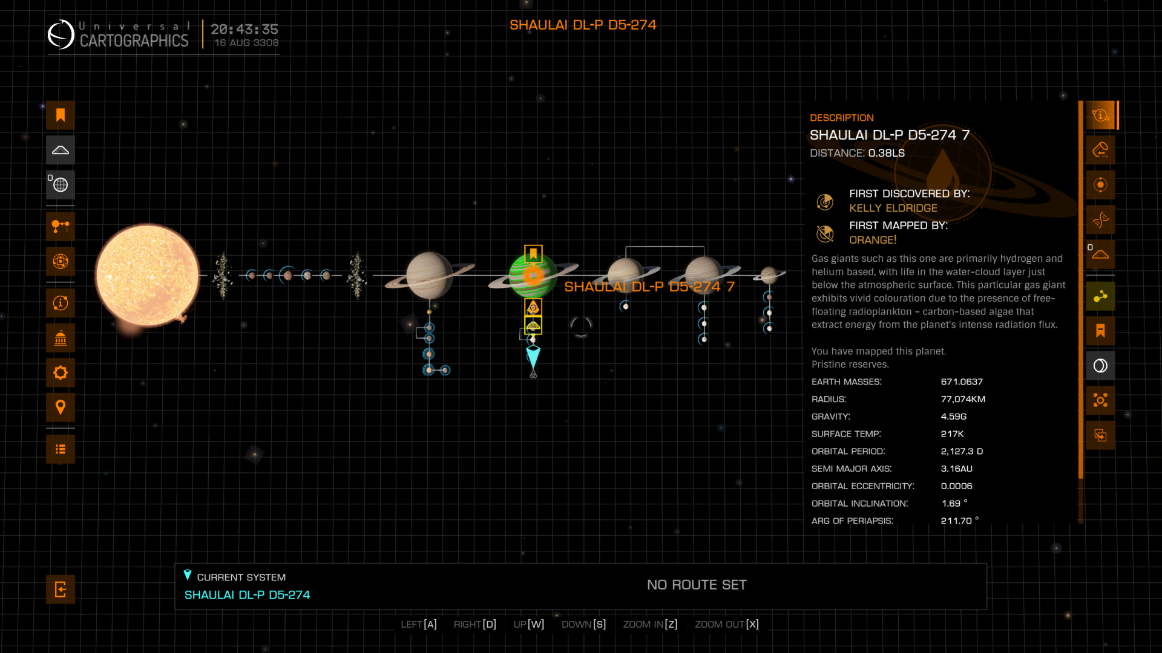Click bookmark marker above green gas giant
Viewport: 1162px width, 653px height.
(533, 253)
